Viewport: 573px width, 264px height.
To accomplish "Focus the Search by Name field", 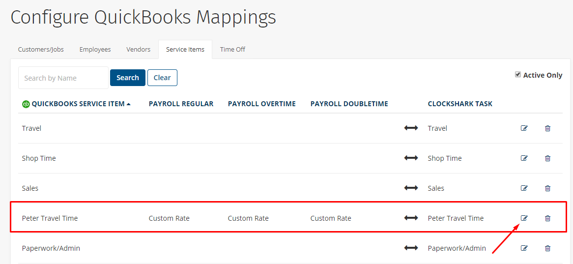I will pos(63,78).
